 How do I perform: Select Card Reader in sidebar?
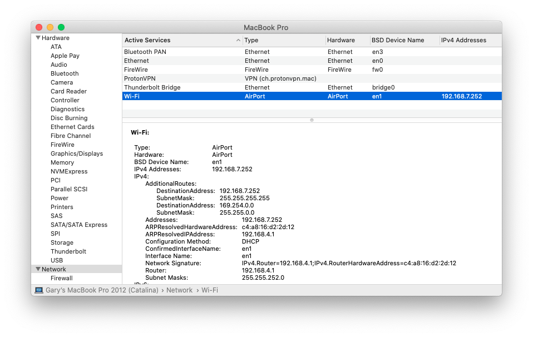[68, 91]
